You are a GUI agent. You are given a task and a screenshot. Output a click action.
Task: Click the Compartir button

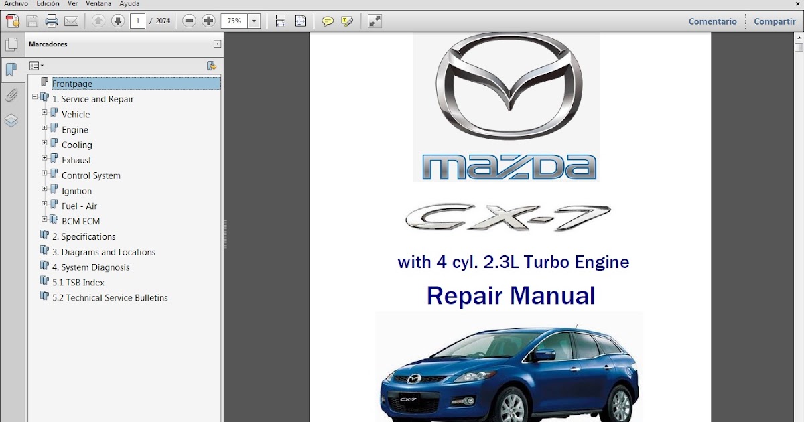[x=774, y=21]
